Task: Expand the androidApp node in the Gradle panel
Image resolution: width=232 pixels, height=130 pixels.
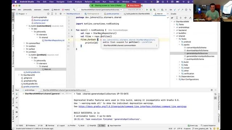Action: coord(174,27)
